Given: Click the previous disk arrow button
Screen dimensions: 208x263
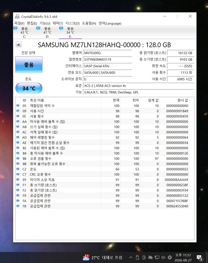Looking at the screenshot, I should pyautogui.click(x=18, y=45).
